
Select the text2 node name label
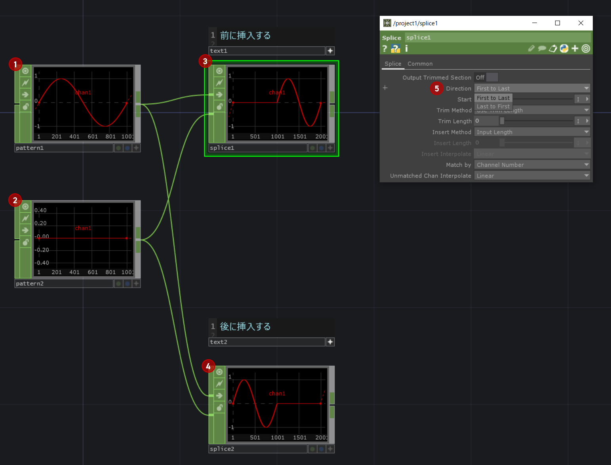pos(267,342)
